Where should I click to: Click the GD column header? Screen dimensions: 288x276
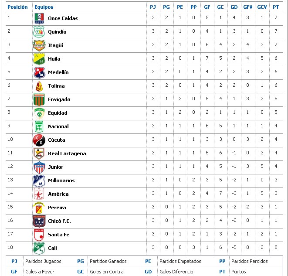[x=234, y=7]
